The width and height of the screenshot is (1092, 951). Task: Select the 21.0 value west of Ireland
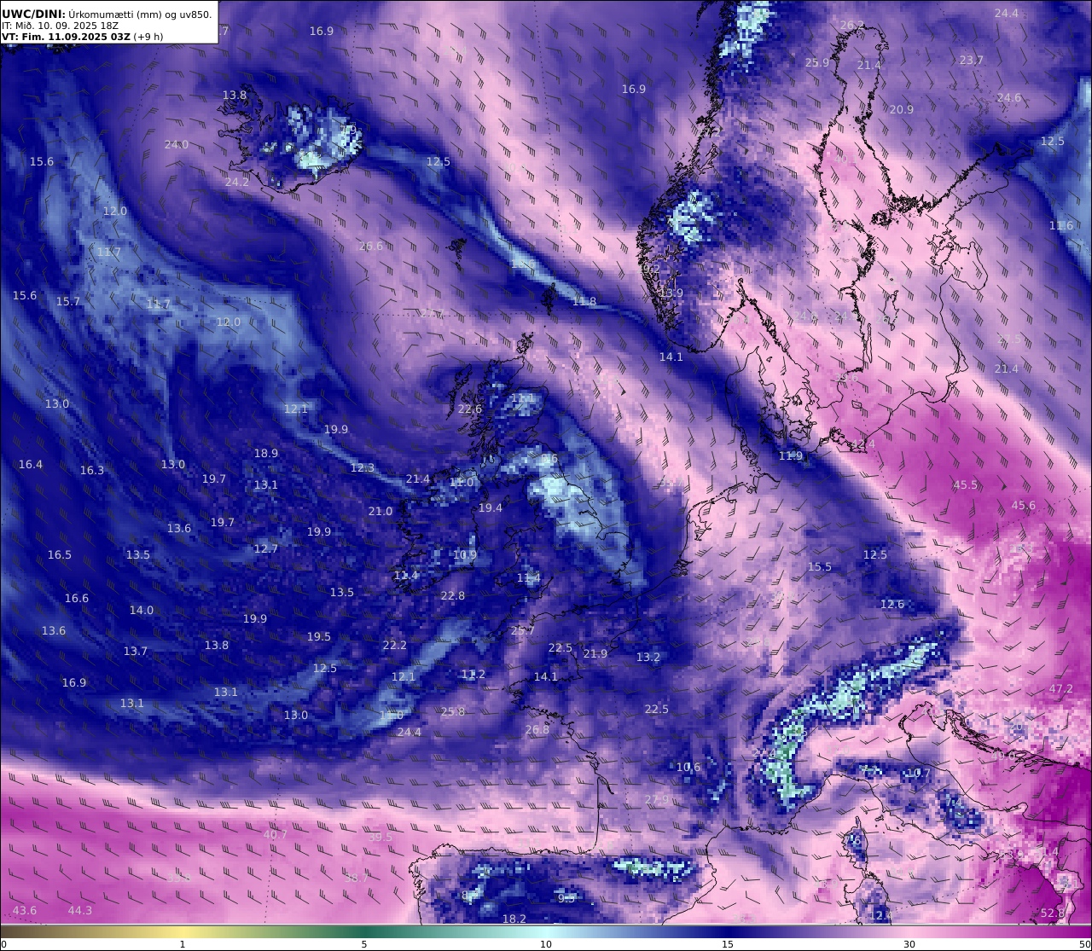coord(380,512)
